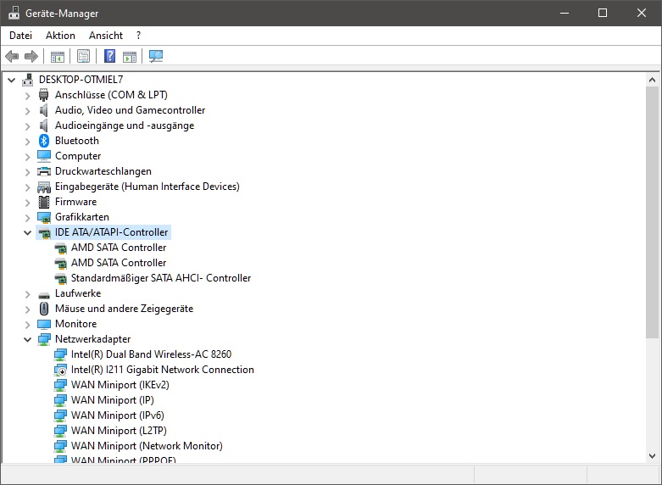Select the Eingabegeräte HID icon
This screenshot has width=662, height=485.
click(x=44, y=187)
